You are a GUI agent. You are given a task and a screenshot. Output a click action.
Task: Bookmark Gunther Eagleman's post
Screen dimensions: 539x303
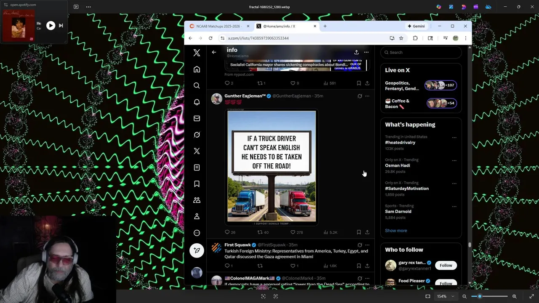[x=359, y=232]
